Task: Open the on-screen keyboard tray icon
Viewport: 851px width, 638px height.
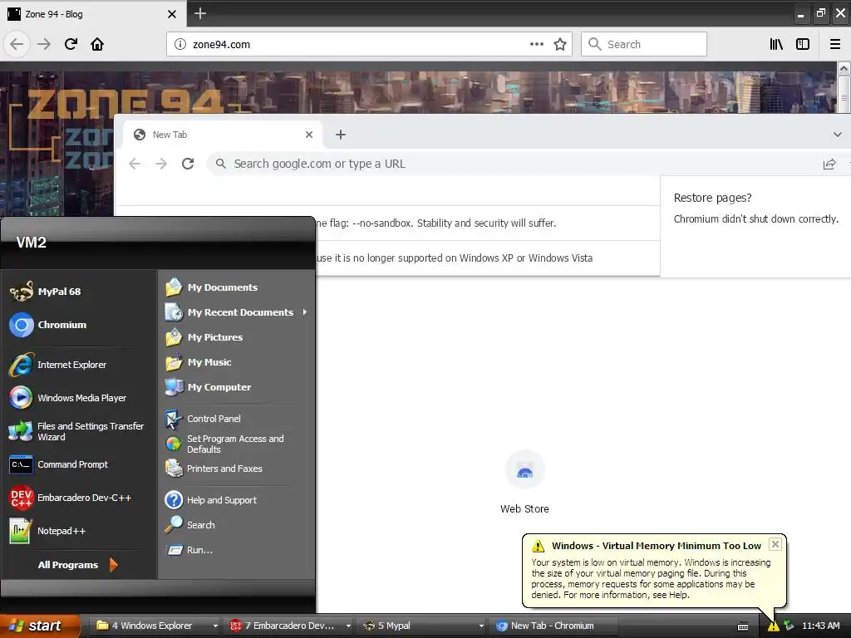Action: pos(743,626)
